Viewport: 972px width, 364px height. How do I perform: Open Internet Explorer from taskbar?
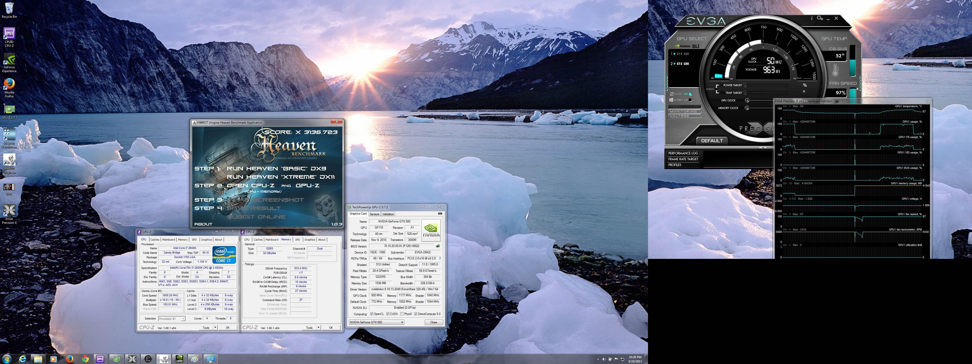coord(23,359)
